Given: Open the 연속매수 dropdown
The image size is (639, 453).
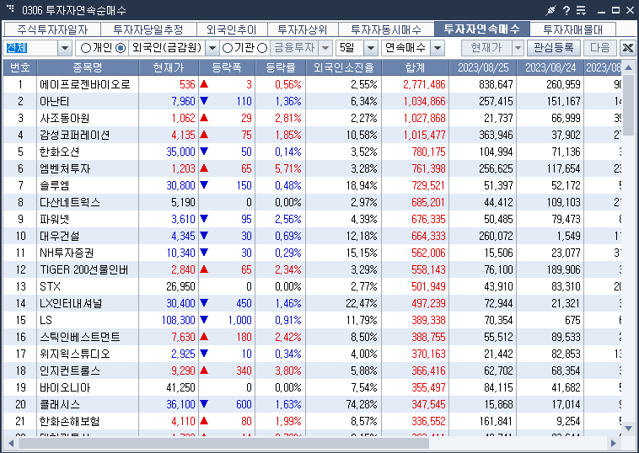Looking at the screenshot, I should 438,48.
